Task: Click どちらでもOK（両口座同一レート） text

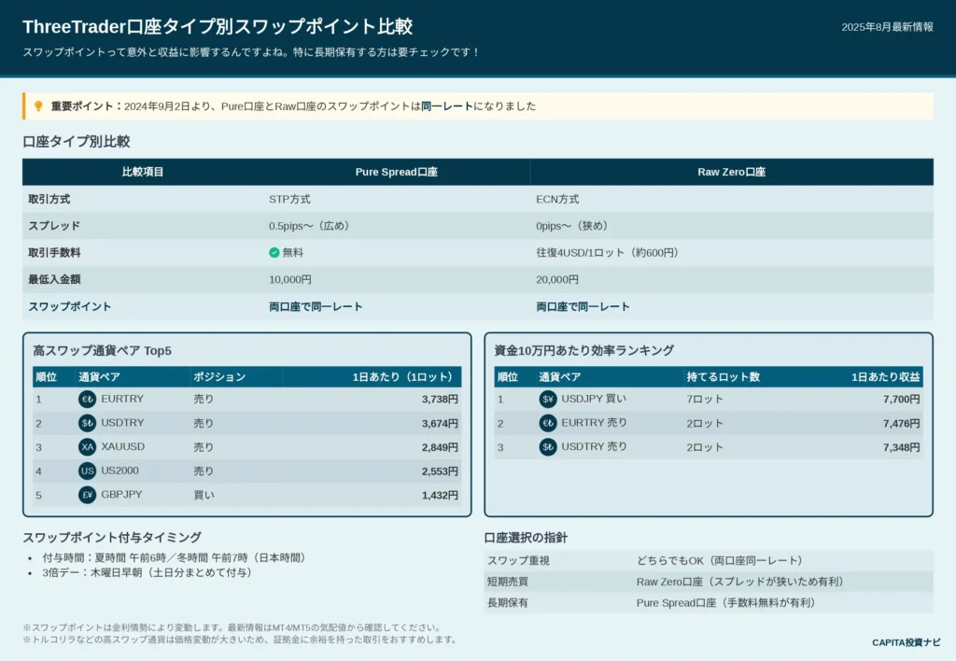Action: tap(720, 560)
